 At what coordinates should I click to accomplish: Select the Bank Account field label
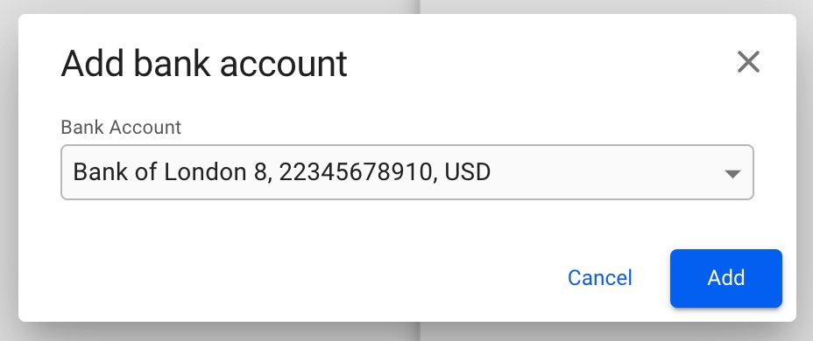[x=121, y=128]
